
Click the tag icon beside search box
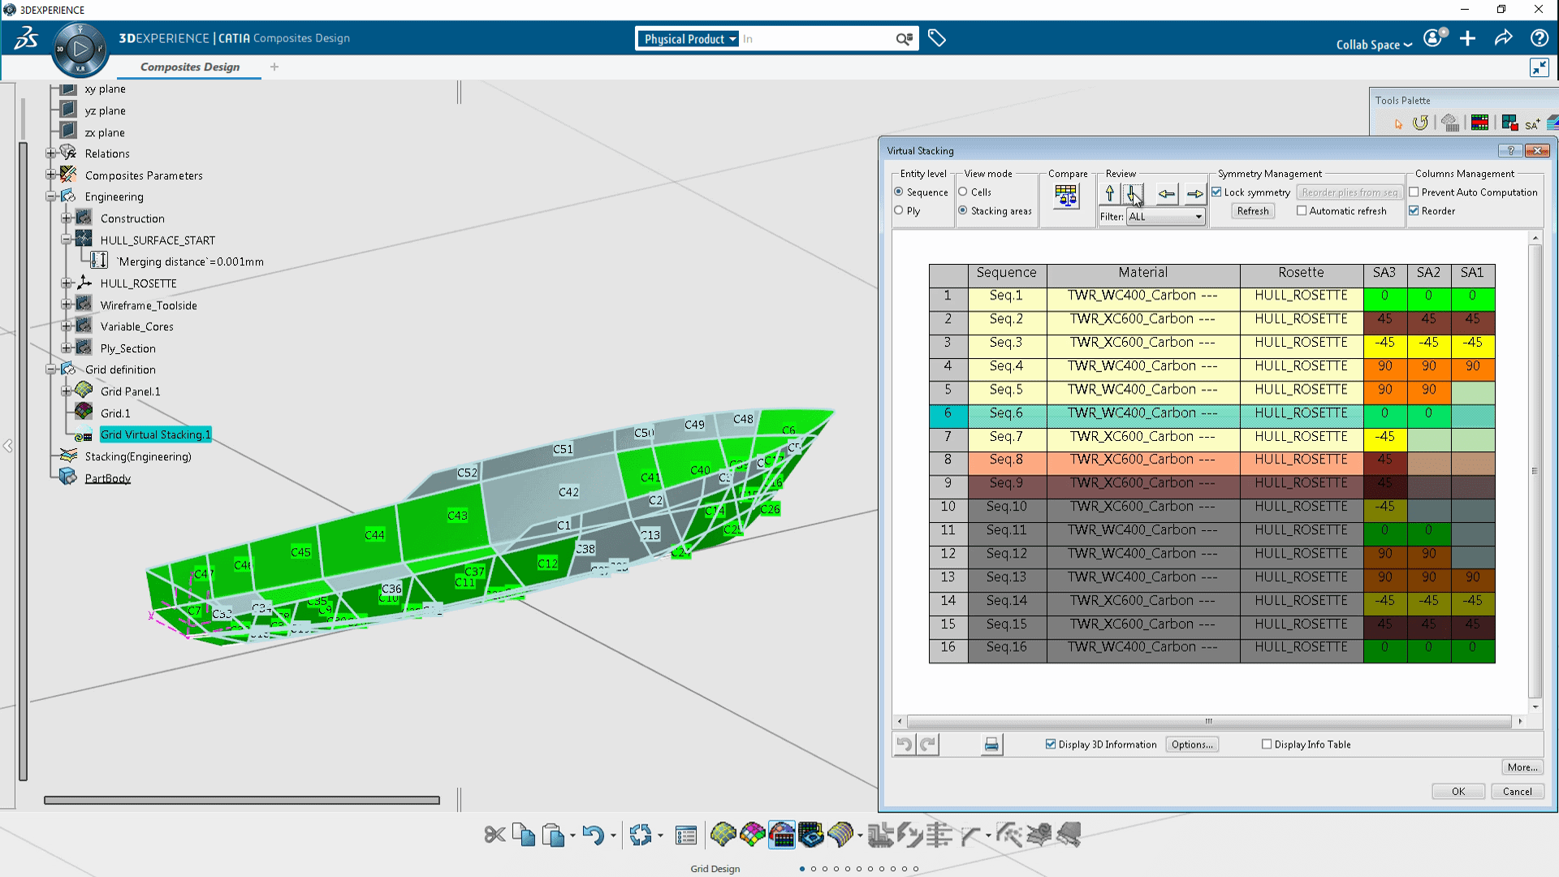937,38
